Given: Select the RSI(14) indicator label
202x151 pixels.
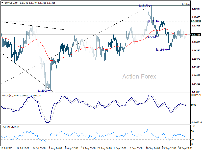Looking at the screenshot, I should [6, 127].
